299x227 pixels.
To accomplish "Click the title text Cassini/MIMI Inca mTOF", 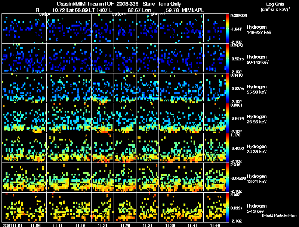I will pyautogui.click(x=85, y=4).
